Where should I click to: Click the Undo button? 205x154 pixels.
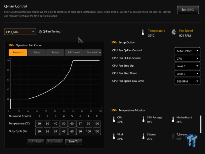(55, 141)
